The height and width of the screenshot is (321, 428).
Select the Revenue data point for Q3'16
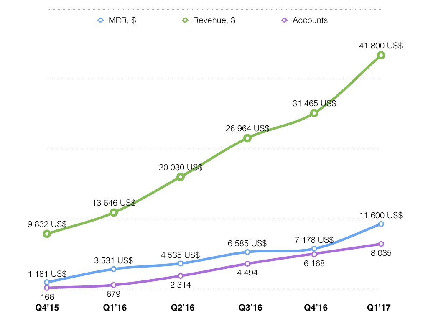(247, 138)
